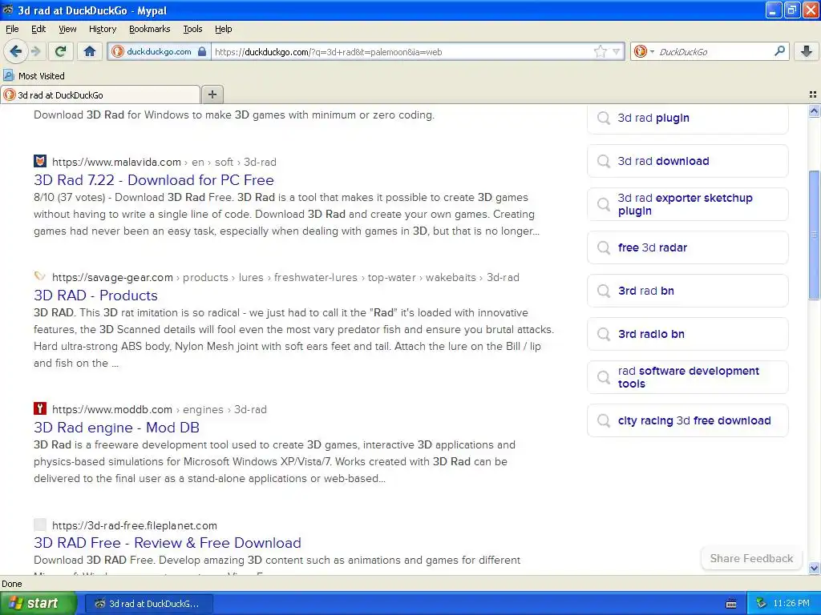821x615 pixels.
Task: Bookmark this page with the star icon
Action: pos(600,51)
